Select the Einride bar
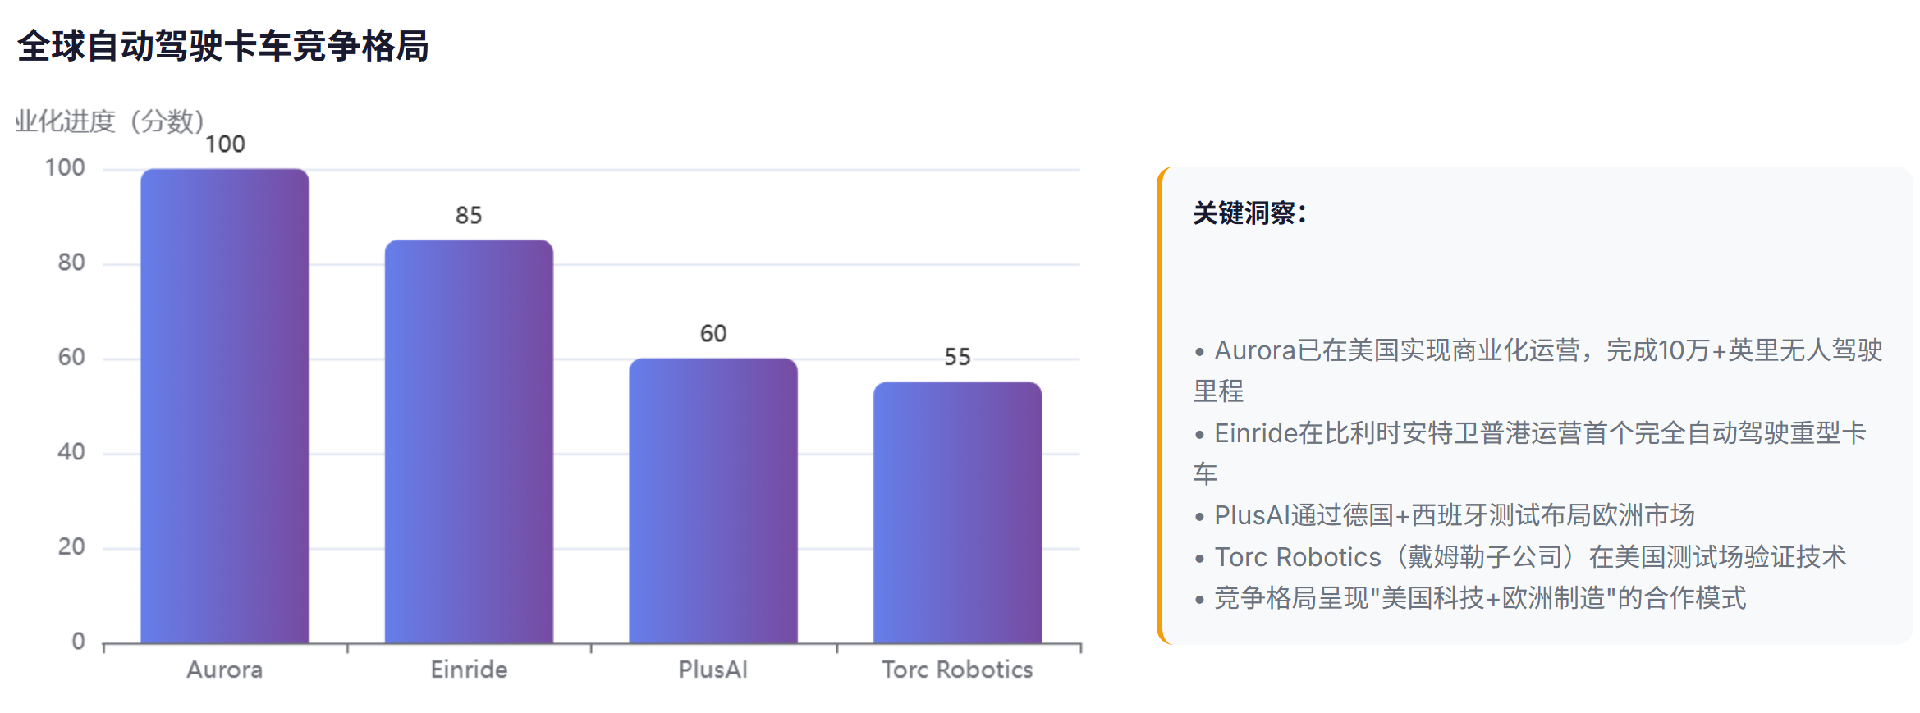This screenshot has height=713, width=1920. (x=469, y=441)
